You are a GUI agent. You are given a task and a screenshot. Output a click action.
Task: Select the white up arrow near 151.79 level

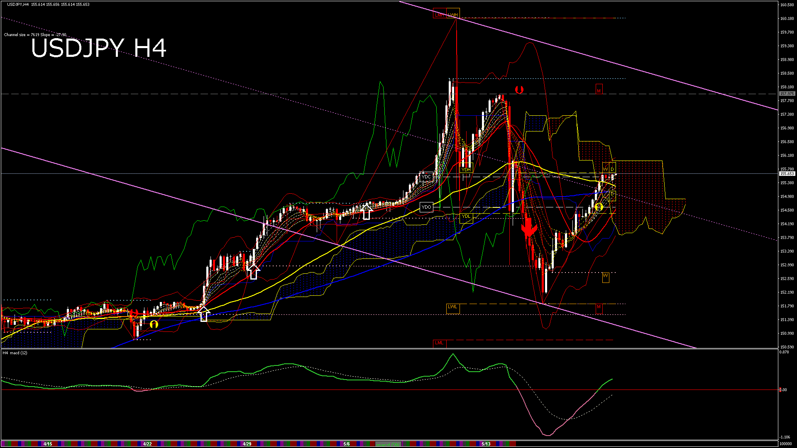click(203, 314)
